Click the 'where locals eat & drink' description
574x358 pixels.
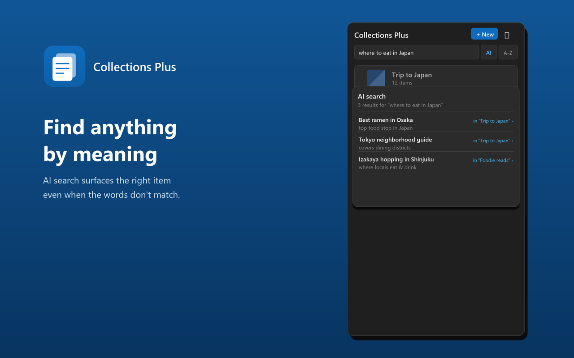click(387, 167)
